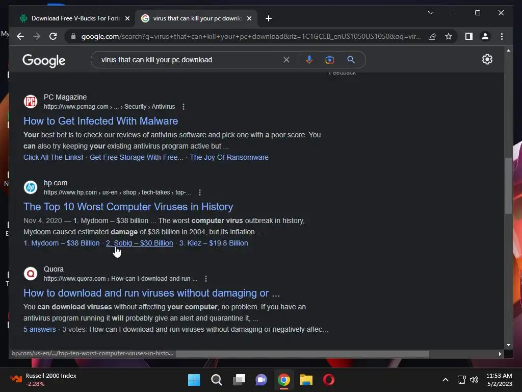Screen dimensions: 522x392
Task: Clear the Google search box text
Action: point(286,60)
